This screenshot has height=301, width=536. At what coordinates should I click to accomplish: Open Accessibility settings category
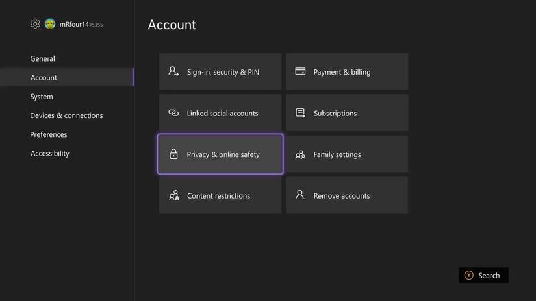pyautogui.click(x=50, y=154)
